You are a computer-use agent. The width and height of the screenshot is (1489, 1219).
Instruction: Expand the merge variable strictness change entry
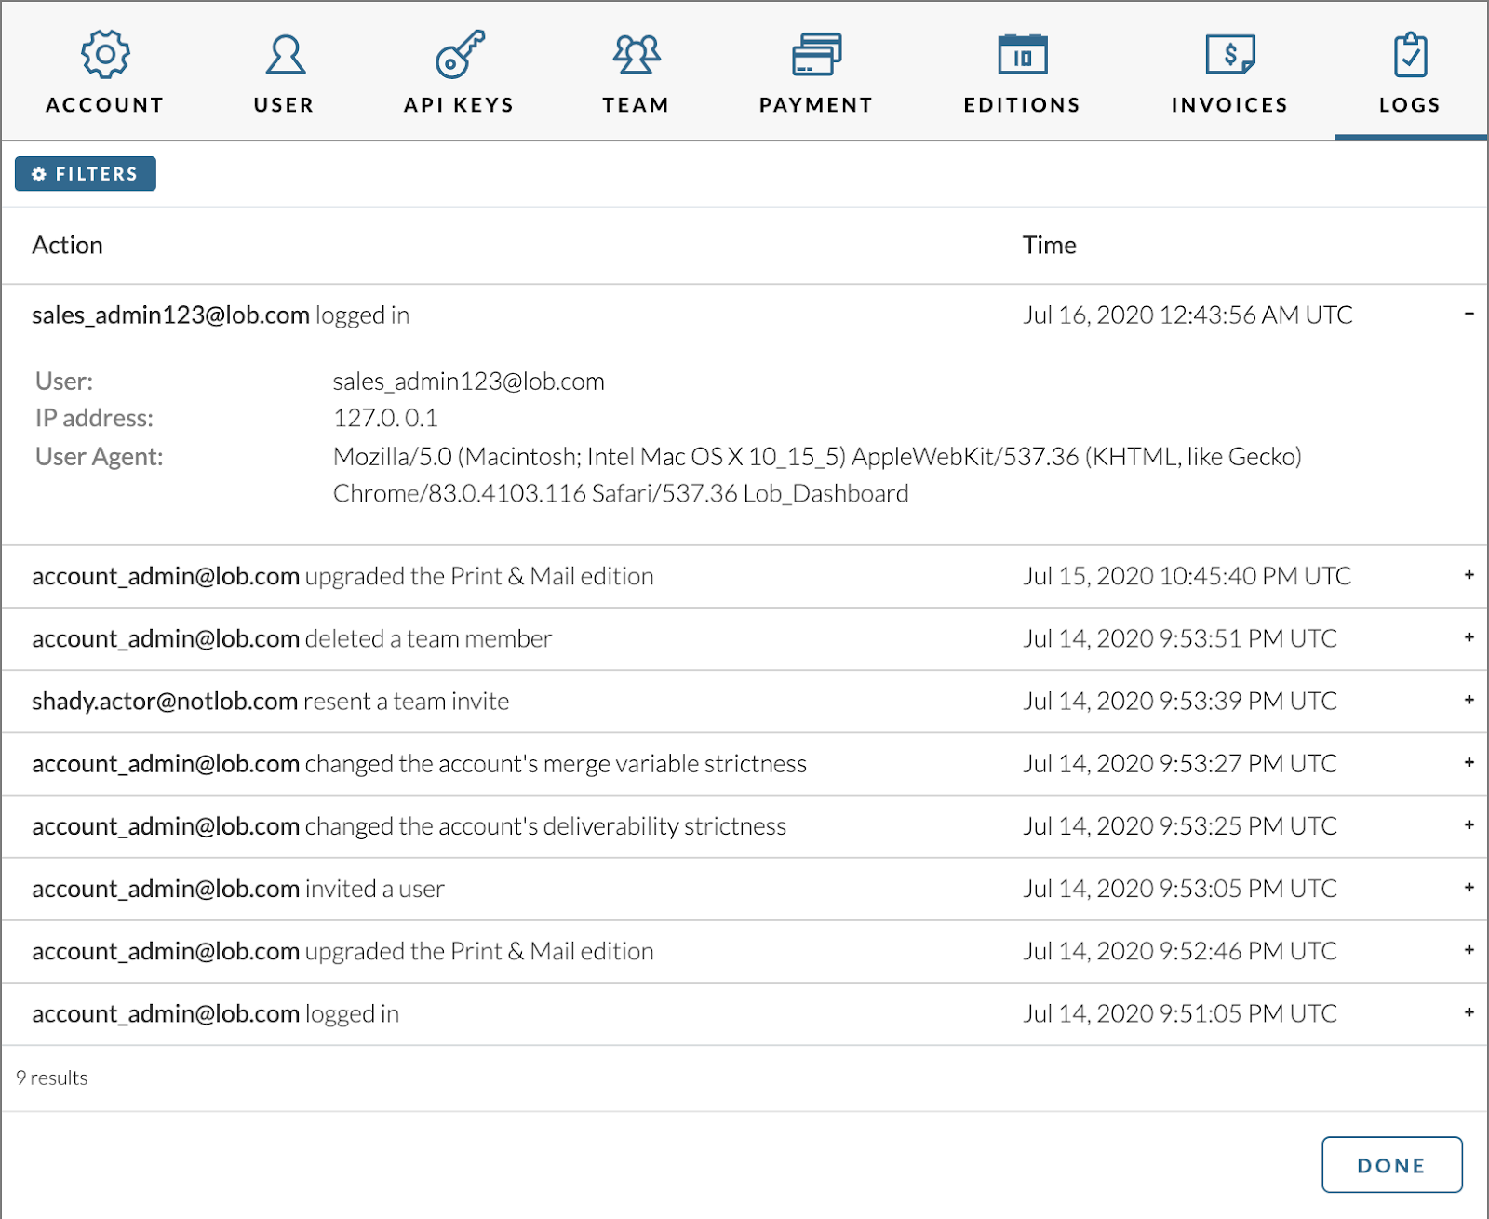(x=1469, y=763)
